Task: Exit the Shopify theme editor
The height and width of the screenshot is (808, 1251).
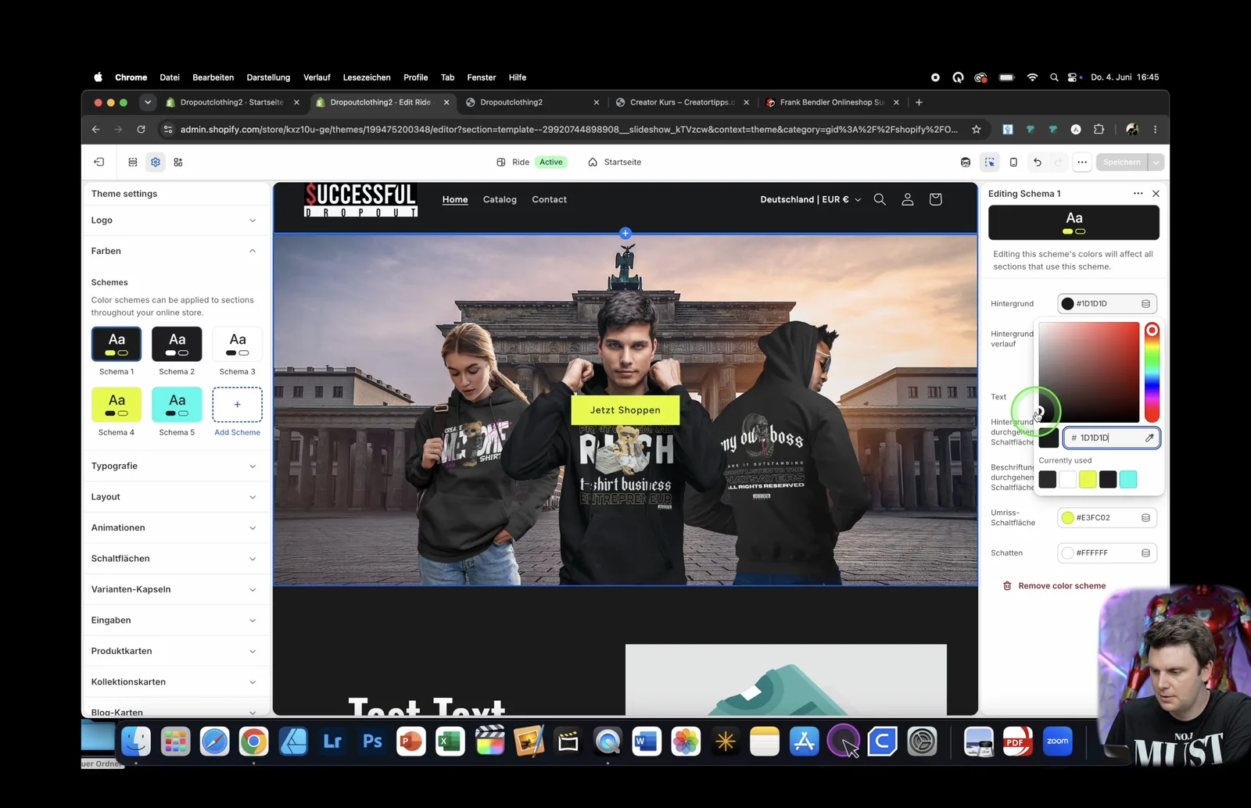Action: 99,162
